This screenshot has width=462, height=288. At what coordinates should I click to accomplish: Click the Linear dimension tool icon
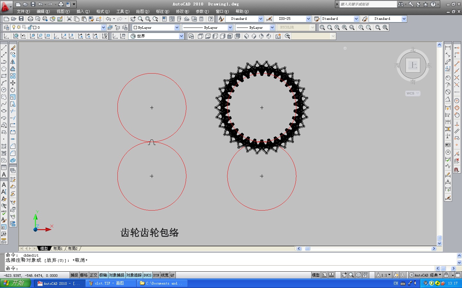pos(448,48)
